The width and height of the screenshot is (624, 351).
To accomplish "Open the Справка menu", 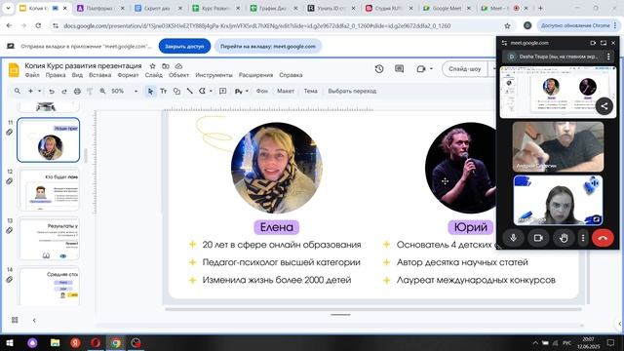I will pos(291,75).
